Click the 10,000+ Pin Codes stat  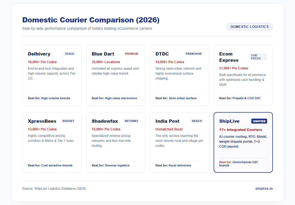tap(106, 129)
